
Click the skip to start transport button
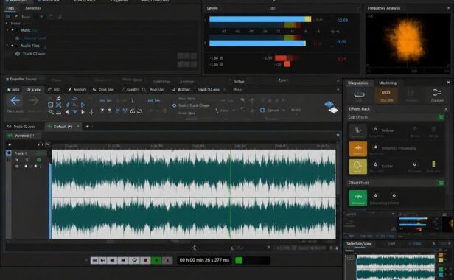tap(94, 260)
